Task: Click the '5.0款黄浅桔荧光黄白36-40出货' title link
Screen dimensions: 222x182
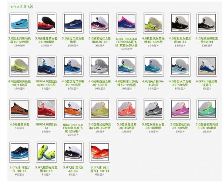Action: point(100,126)
